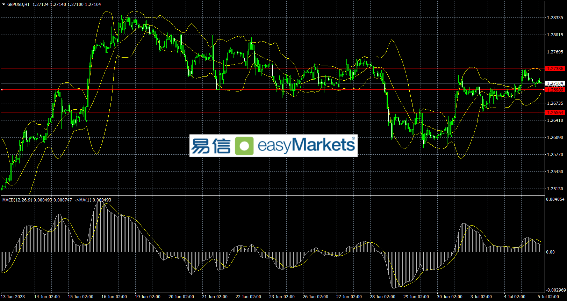The image size is (567, 301).
Task: Click the 21 Jun 02:00 time label
Action: (215, 297)
